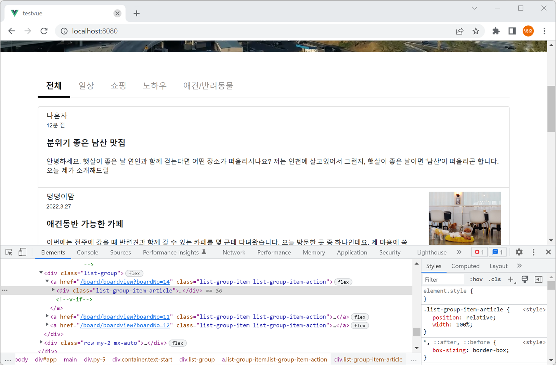This screenshot has height=365, width=556.
Task: Expand the boardNo=11 anchor node
Action: pyautogui.click(x=47, y=317)
